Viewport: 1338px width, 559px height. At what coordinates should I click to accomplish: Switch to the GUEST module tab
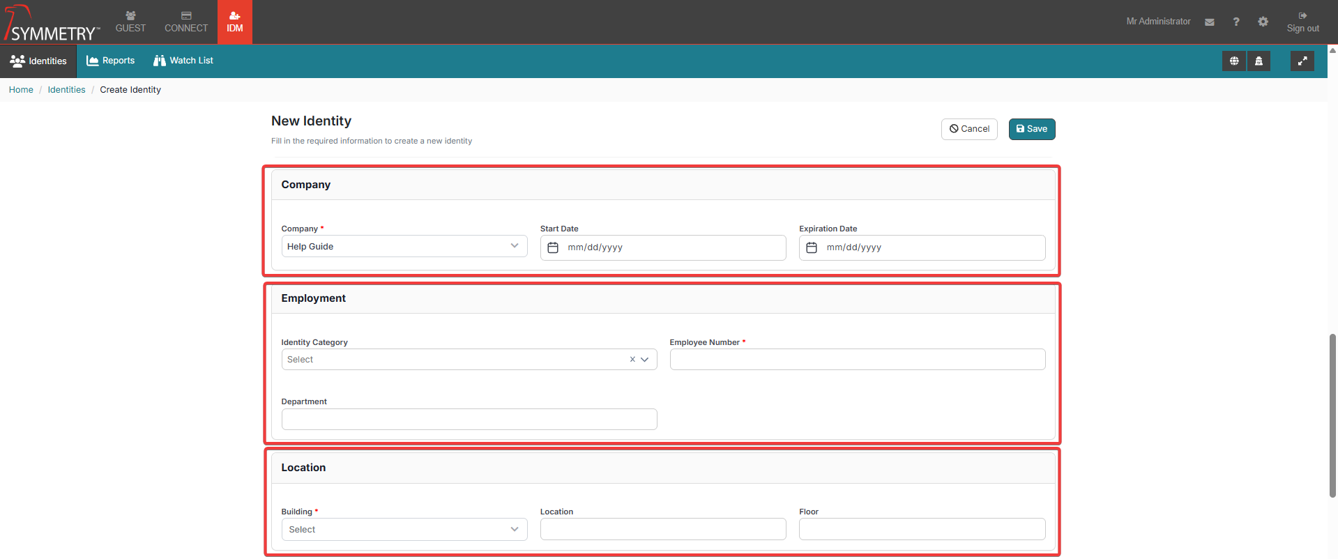130,22
